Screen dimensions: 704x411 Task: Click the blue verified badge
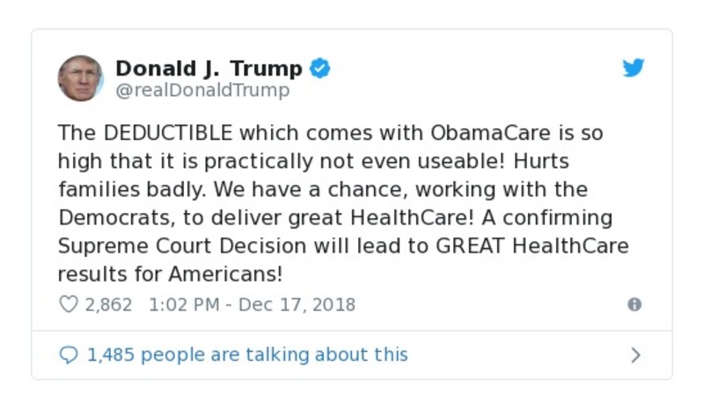pos(320,69)
